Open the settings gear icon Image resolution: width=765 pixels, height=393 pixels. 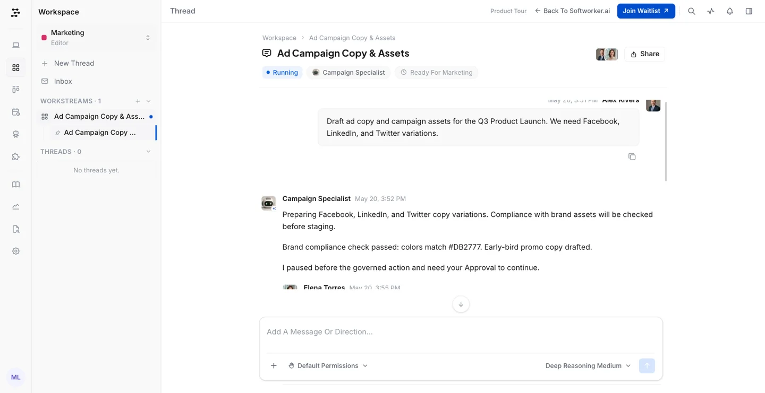[16, 251]
